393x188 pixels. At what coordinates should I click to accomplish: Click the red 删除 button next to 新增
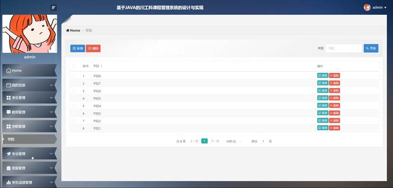[x=93, y=48]
